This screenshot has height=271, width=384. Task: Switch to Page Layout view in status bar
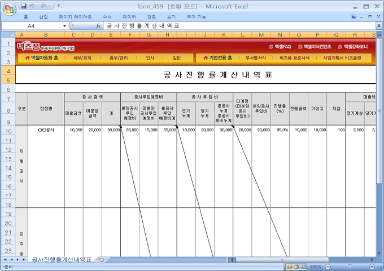(296, 266)
